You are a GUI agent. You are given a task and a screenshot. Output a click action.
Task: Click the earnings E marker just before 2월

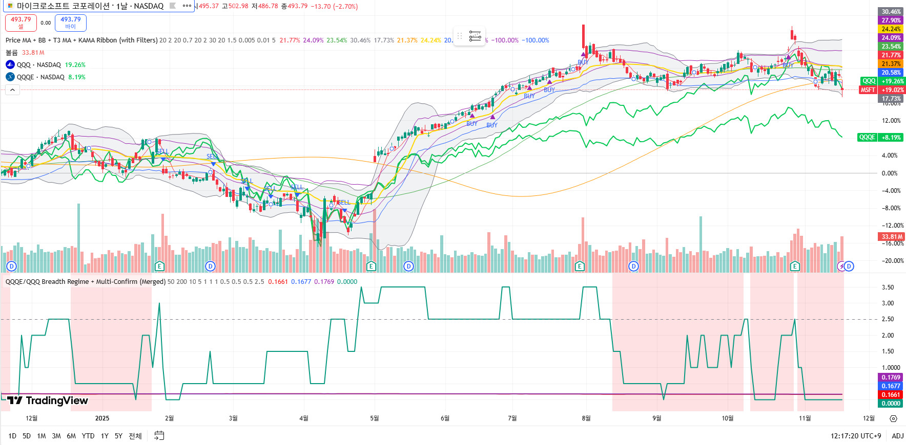click(159, 266)
